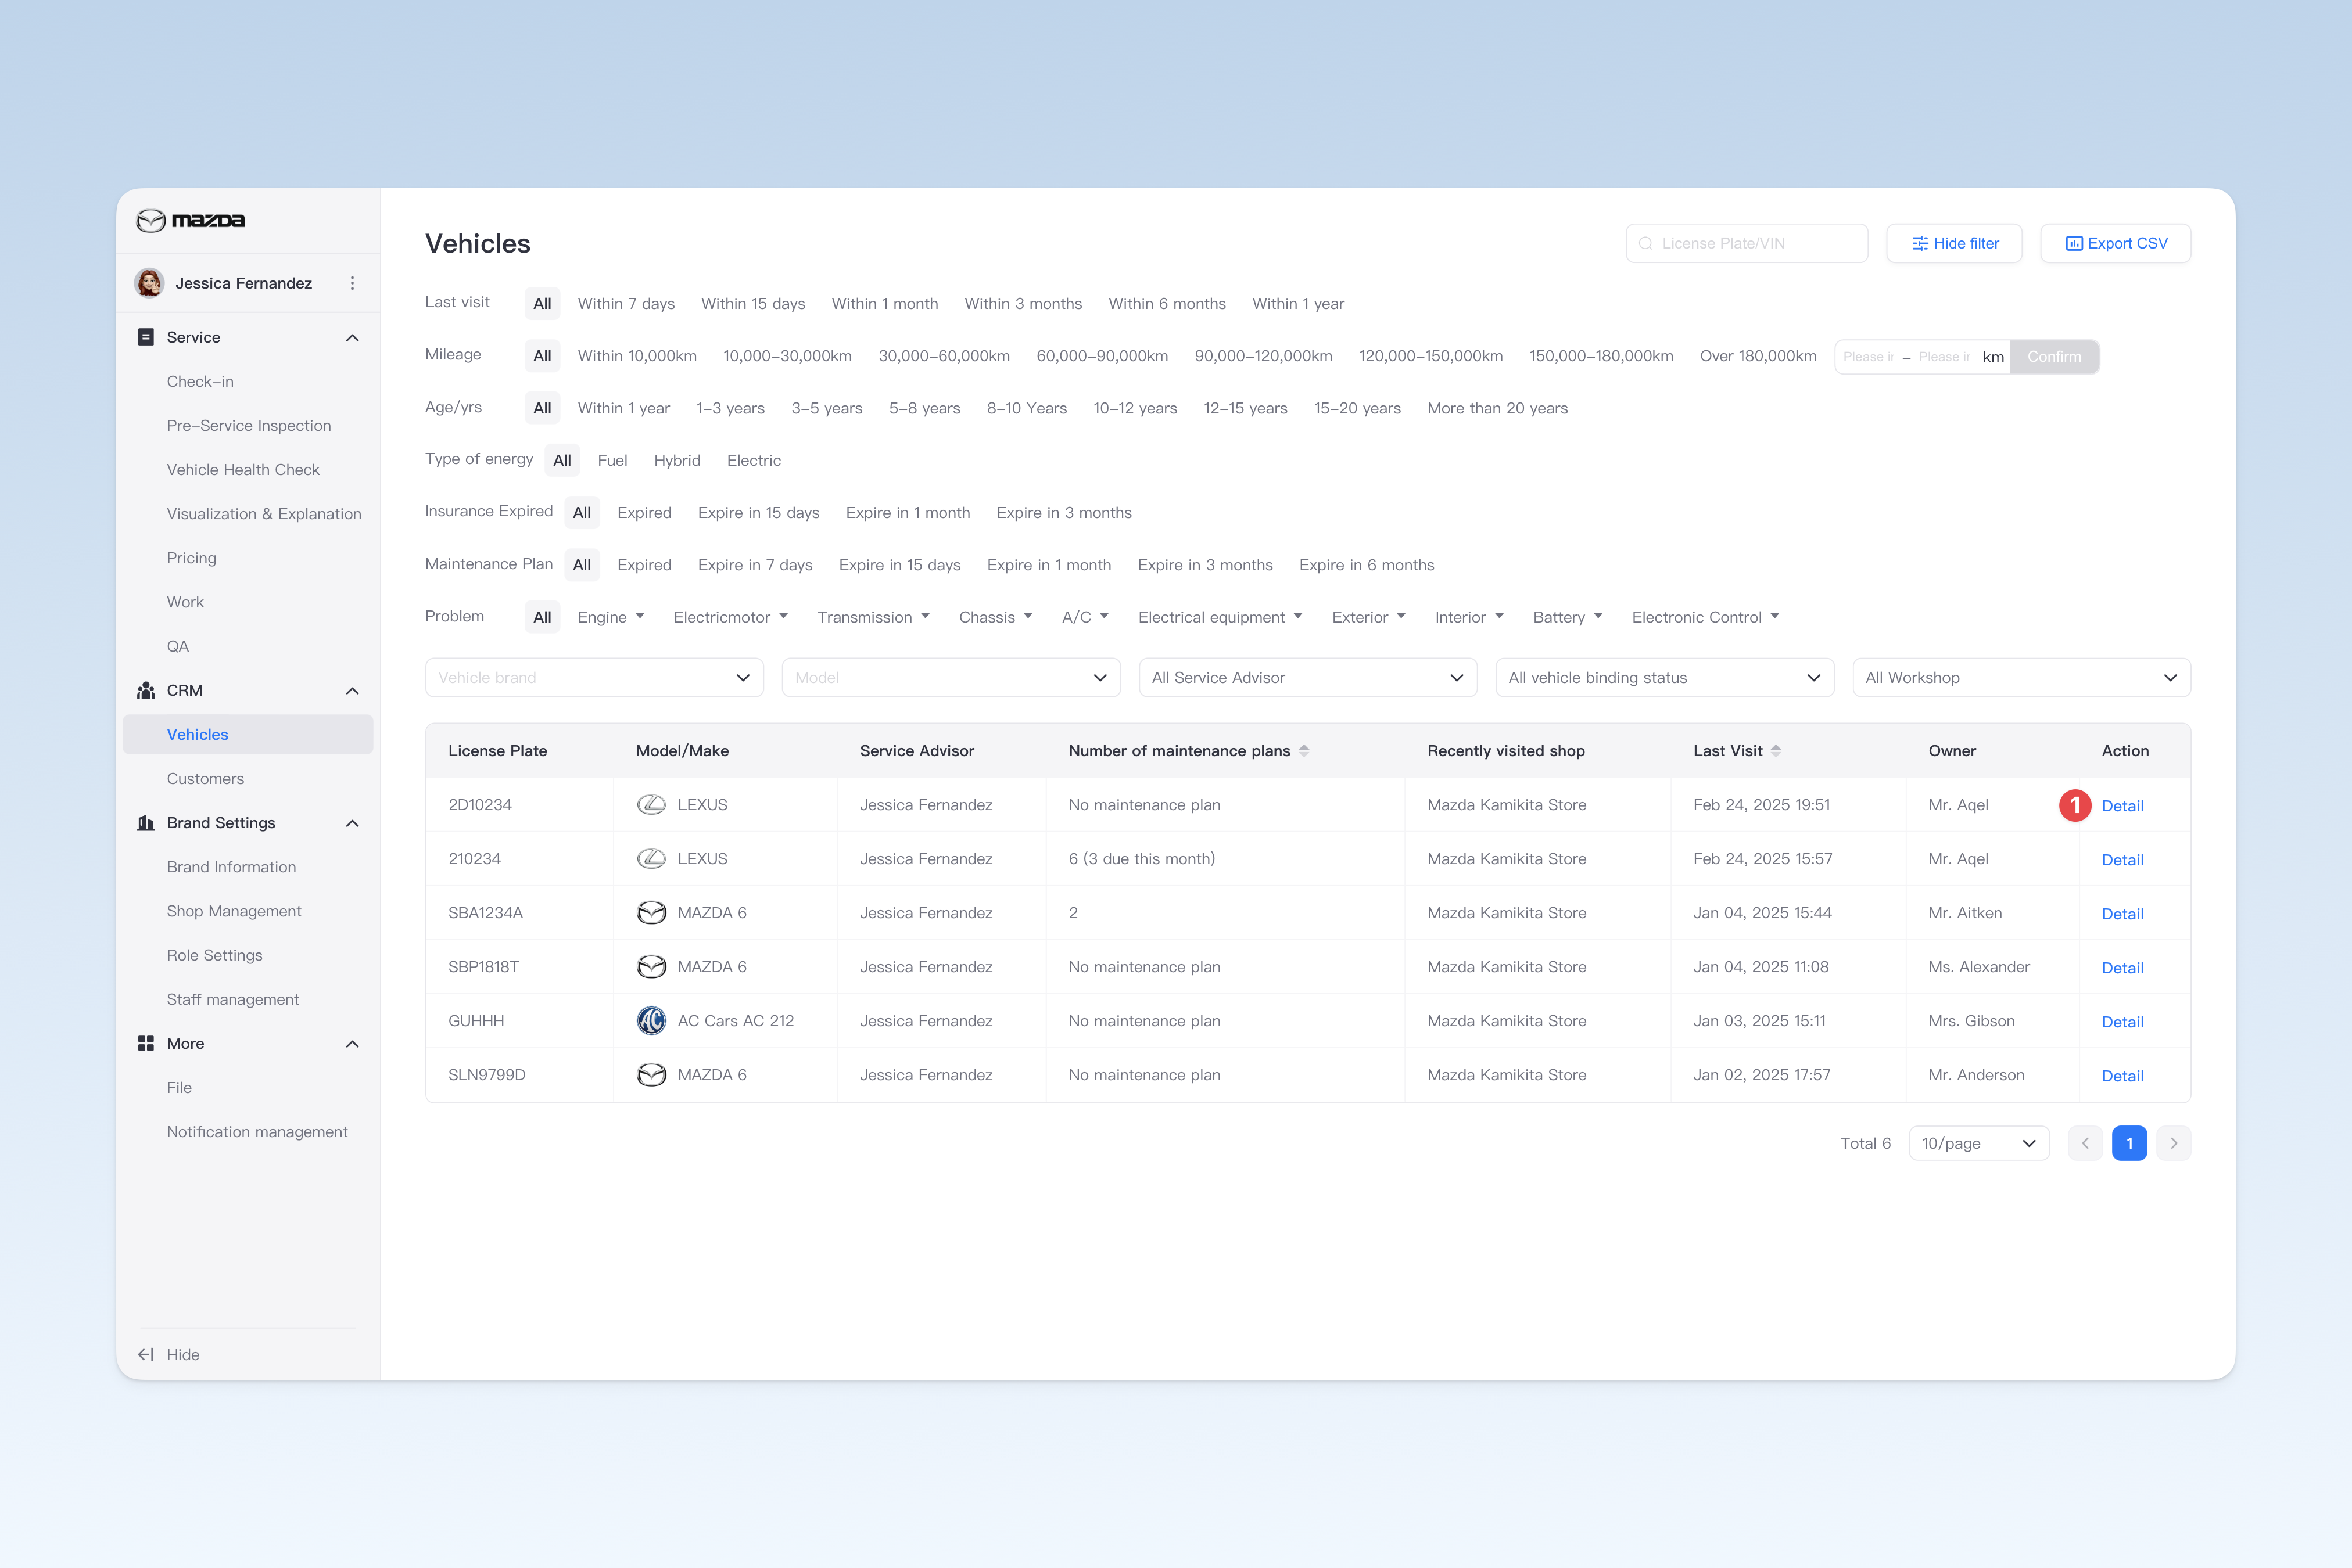Click the Export CSV button
The width and height of the screenshot is (2352, 1568).
click(2116, 243)
